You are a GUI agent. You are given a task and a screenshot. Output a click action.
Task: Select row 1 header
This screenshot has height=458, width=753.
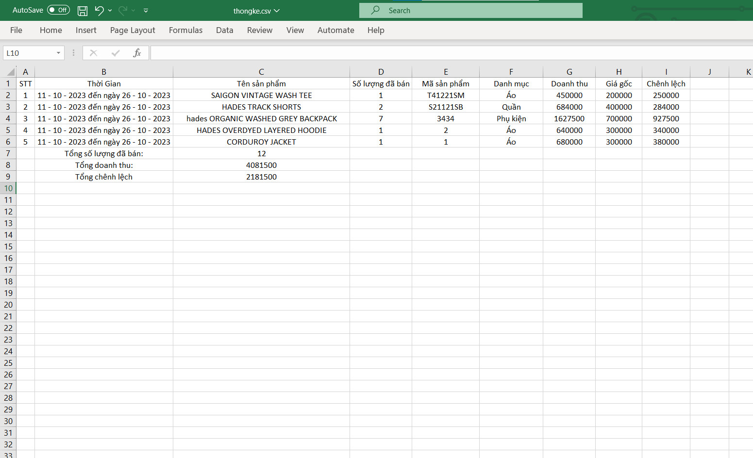click(x=8, y=83)
